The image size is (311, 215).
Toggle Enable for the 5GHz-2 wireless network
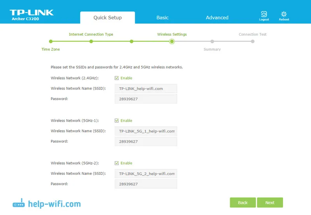click(117, 163)
